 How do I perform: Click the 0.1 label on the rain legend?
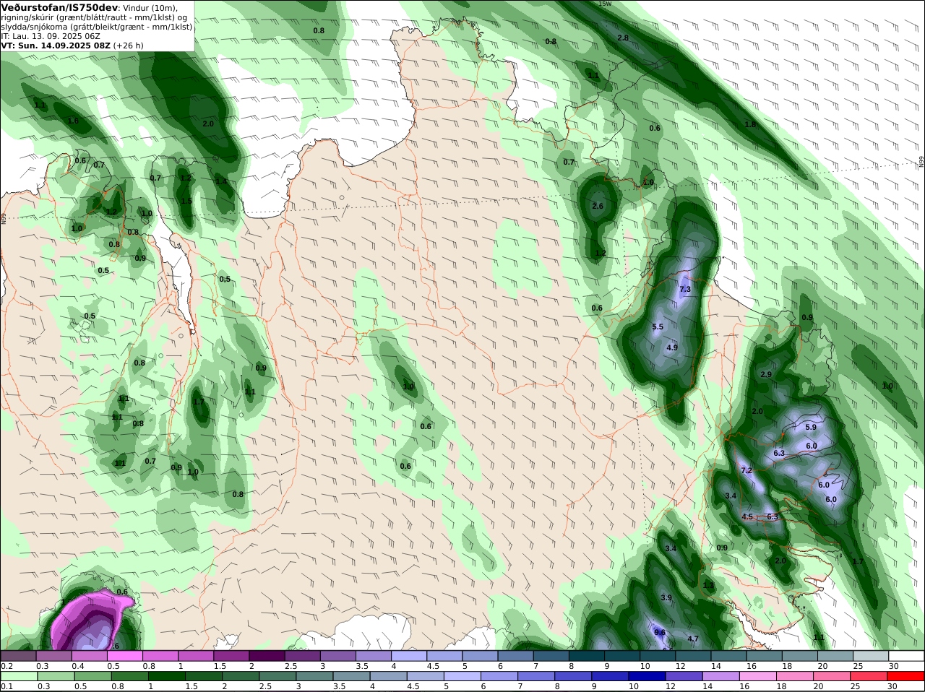point(6,686)
